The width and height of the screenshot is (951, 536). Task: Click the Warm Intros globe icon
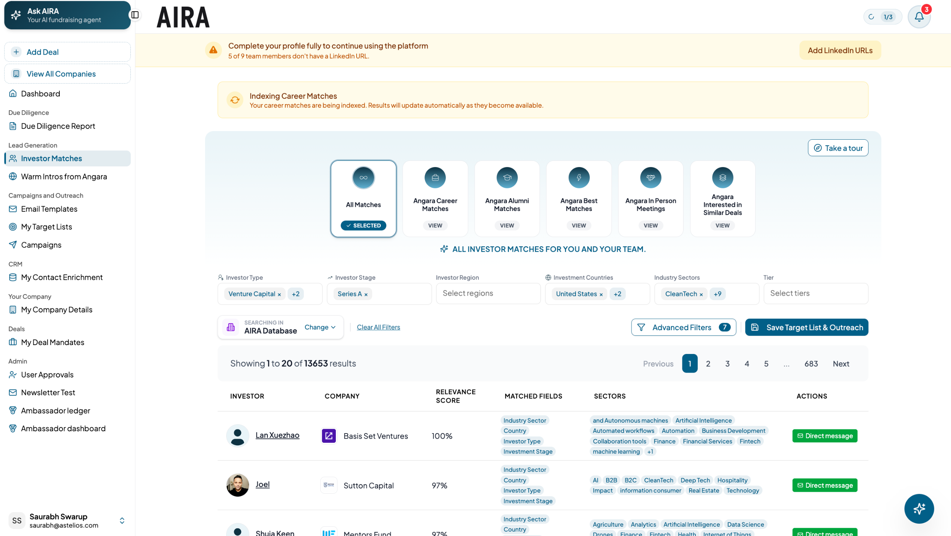point(13,176)
